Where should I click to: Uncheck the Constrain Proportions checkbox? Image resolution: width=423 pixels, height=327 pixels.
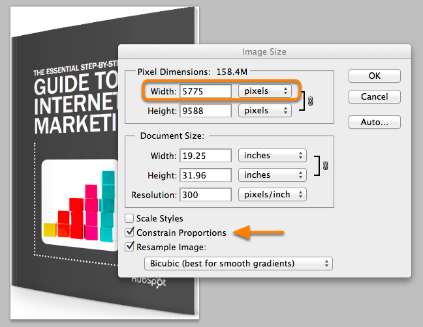(129, 233)
